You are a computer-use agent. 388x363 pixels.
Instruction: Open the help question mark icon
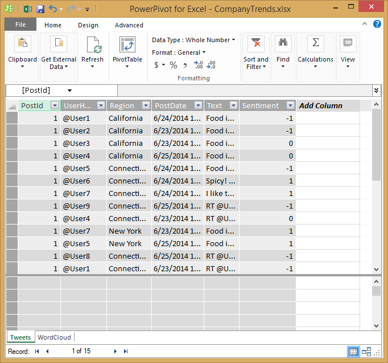(377, 25)
